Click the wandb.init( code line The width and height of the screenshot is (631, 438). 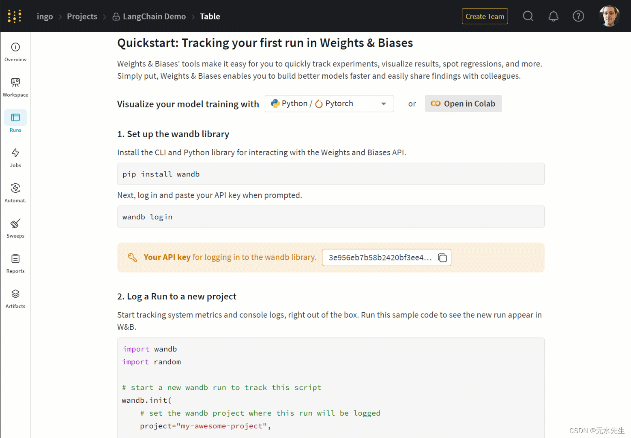click(x=147, y=400)
